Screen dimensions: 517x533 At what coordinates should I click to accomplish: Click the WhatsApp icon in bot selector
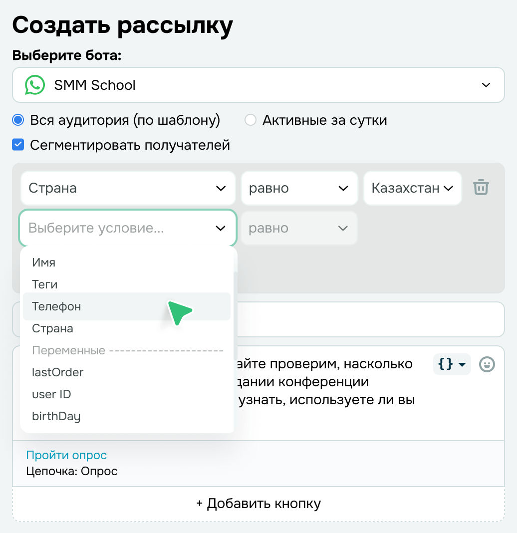click(34, 85)
